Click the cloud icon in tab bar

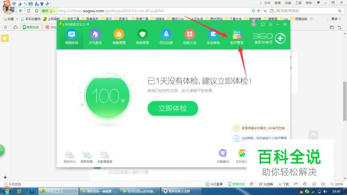pyautogui.click(x=15, y=27)
